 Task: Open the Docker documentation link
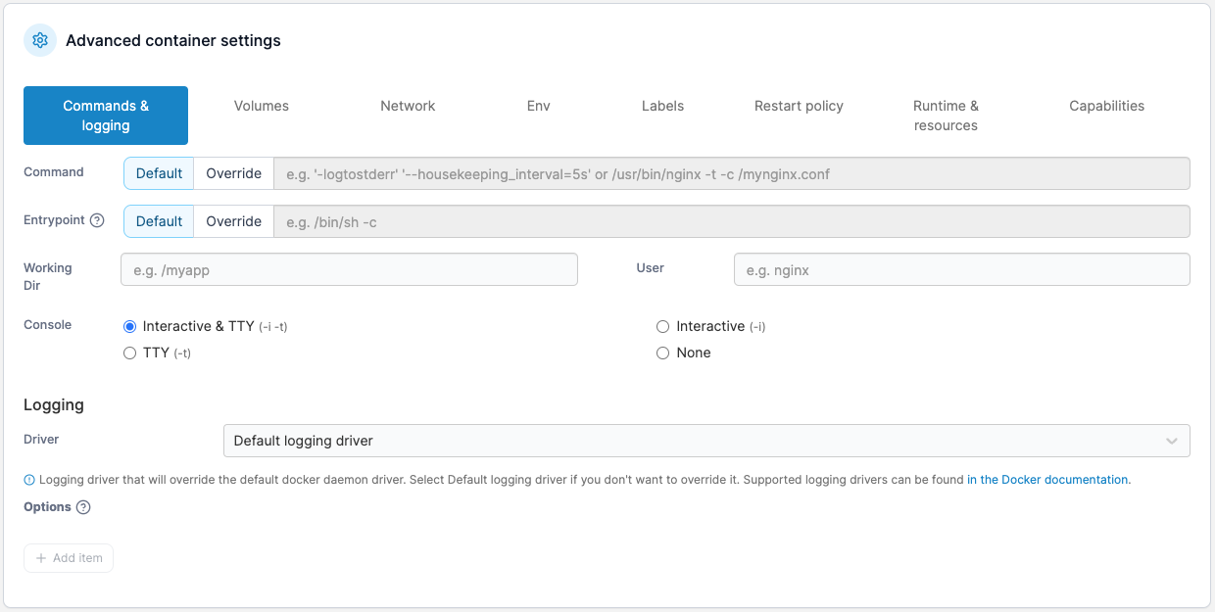pos(1047,480)
